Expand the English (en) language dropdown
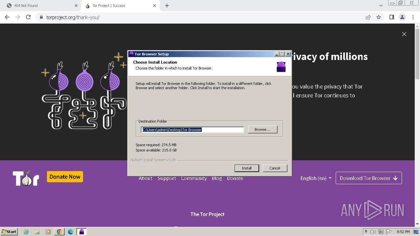The width and height of the screenshot is (420, 236). pos(316,178)
